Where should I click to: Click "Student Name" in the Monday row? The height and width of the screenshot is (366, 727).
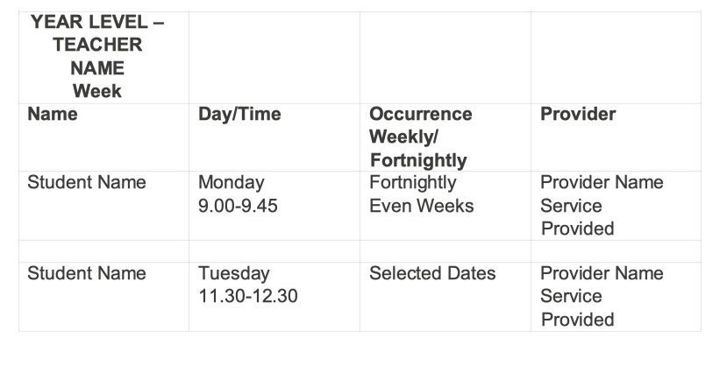pyautogui.click(x=87, y=183)
